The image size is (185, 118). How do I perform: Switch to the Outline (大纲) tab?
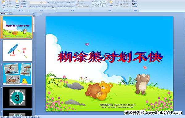coord(9,13)
